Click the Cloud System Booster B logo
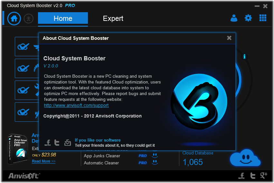274x183 pixels. [199, 102]
